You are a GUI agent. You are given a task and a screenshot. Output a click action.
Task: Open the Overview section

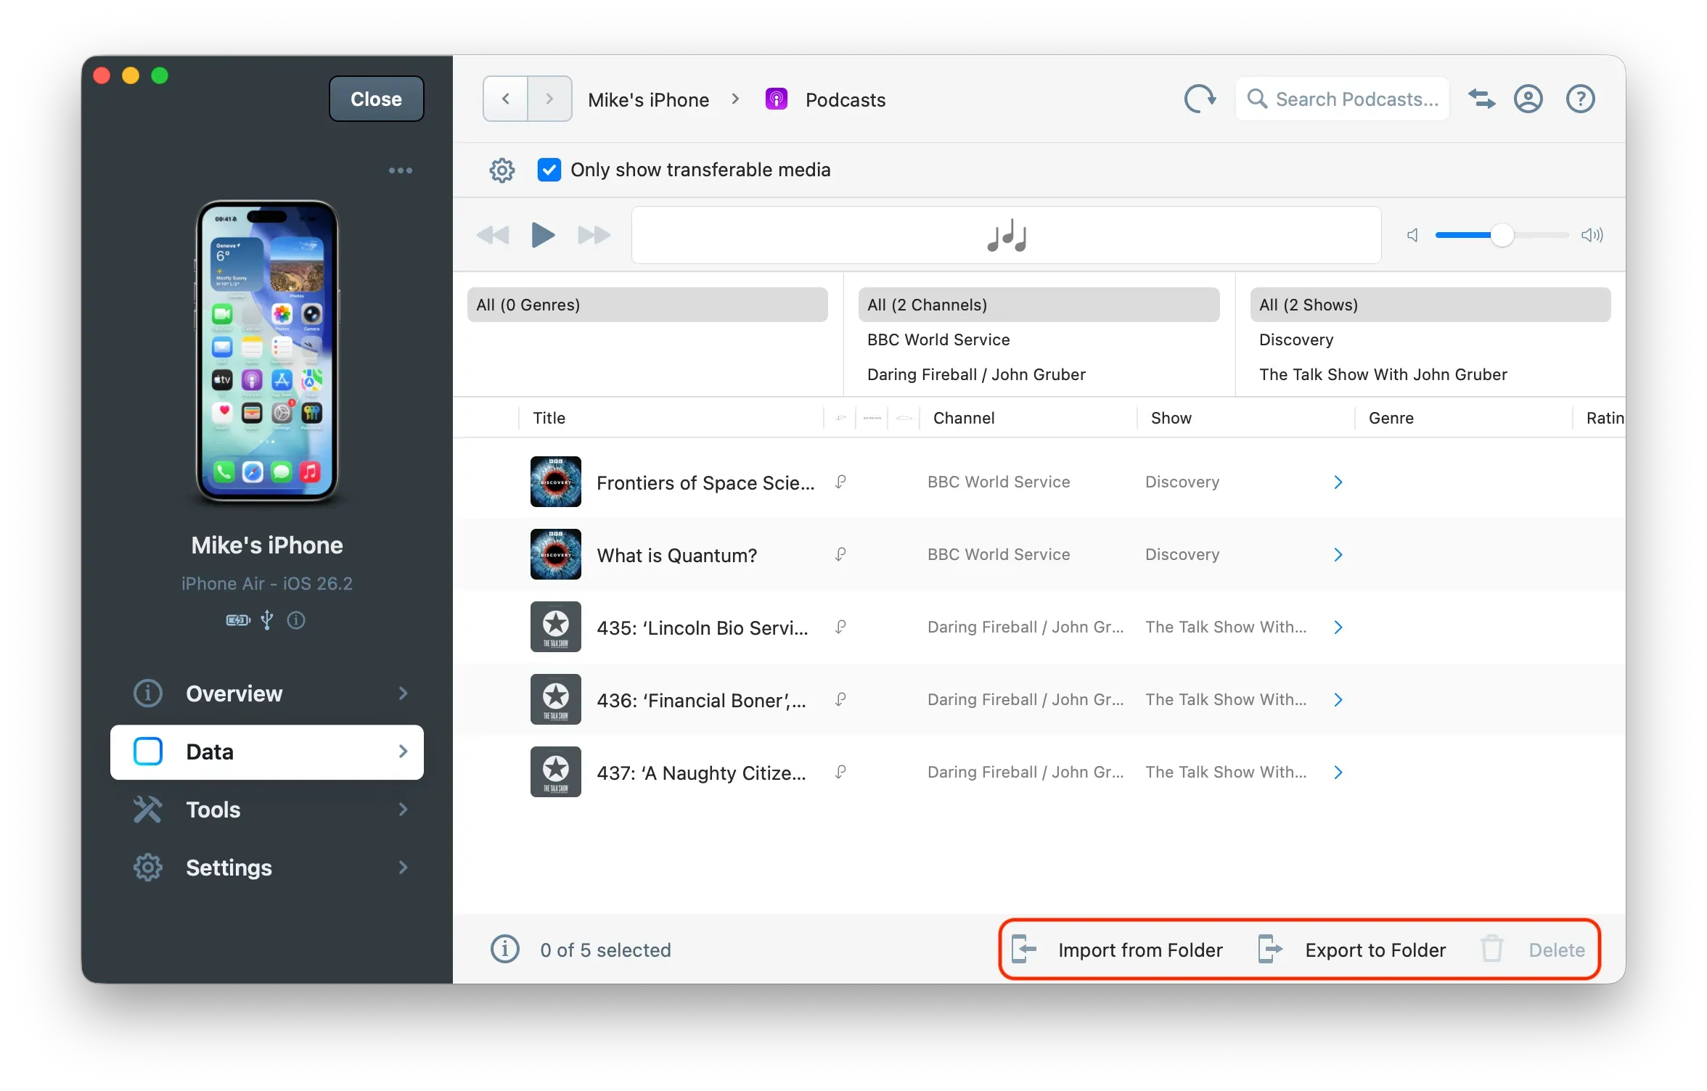tap(234, 693)
